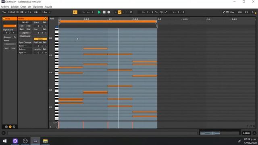The height and width of the screenshot is (145, 258).
Task: Click the Phase Nudge Up icon
Action: (22, 12)
